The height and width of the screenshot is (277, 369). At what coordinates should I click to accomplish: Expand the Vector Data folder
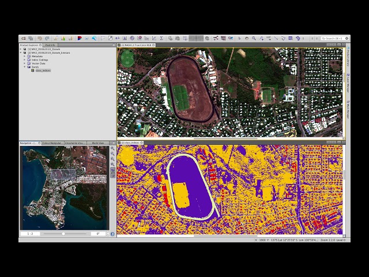pyautogui.click(x=24, y=63)
